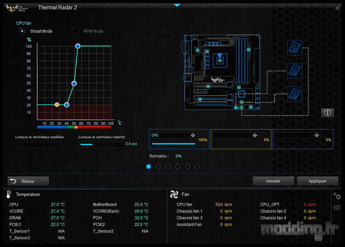
Task: Open the information button
Action: [327, 113]
